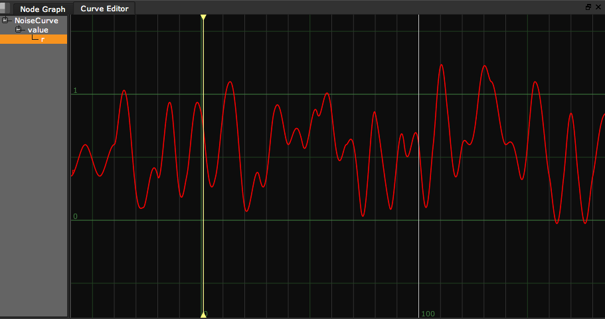The height and width of the screenshot is (319, 605).
Task: Click the value 0 label on y-axis
Action: pos(75,217)
